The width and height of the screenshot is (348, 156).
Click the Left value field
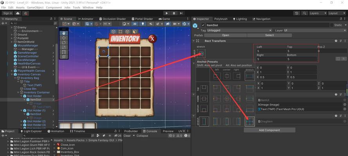271,51
